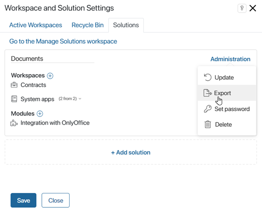Click the briefcase icon beside Contracts
262x210 pixels.
point(14,85)
